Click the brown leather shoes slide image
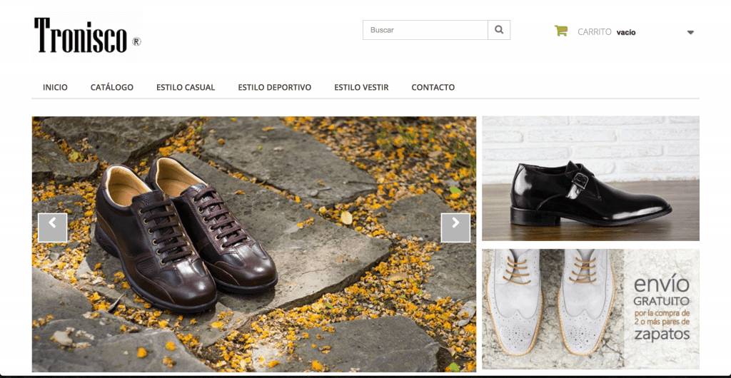 click(214, 235)
